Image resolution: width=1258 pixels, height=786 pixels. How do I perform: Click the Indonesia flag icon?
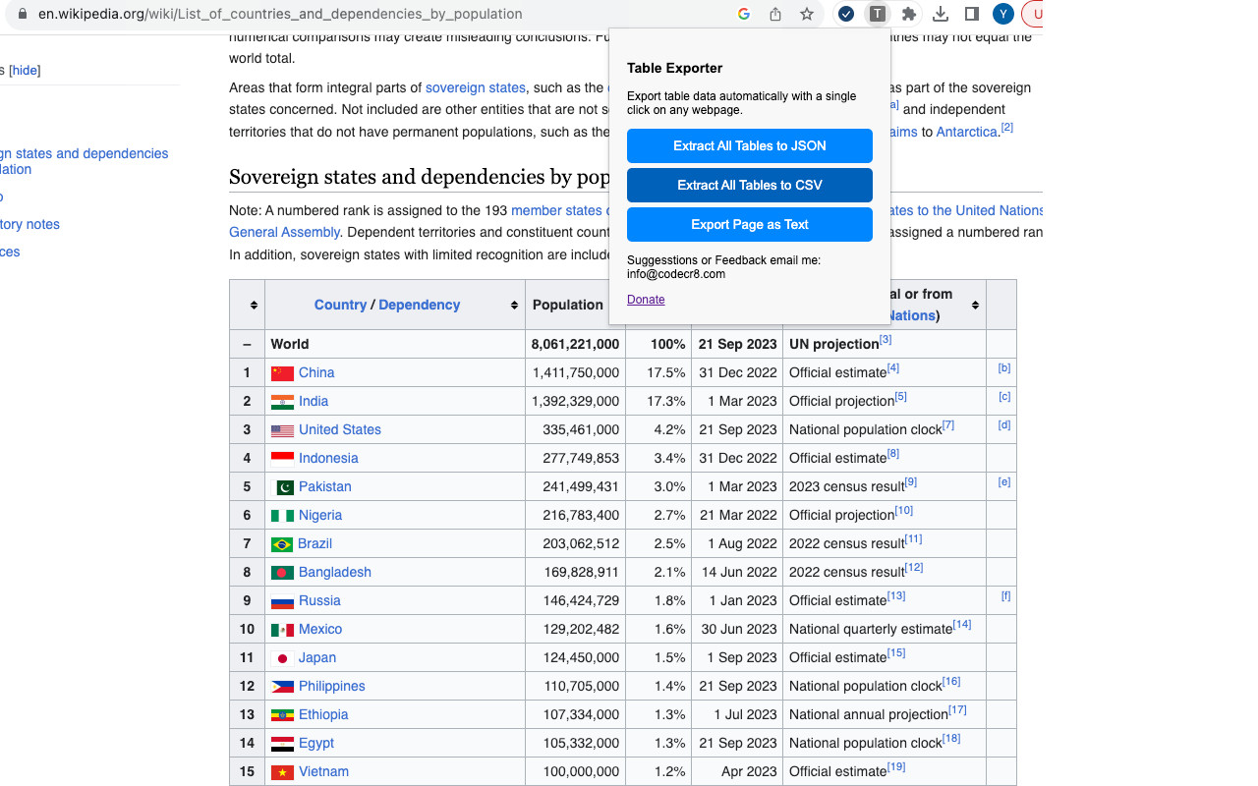click(x=282, y=459)
